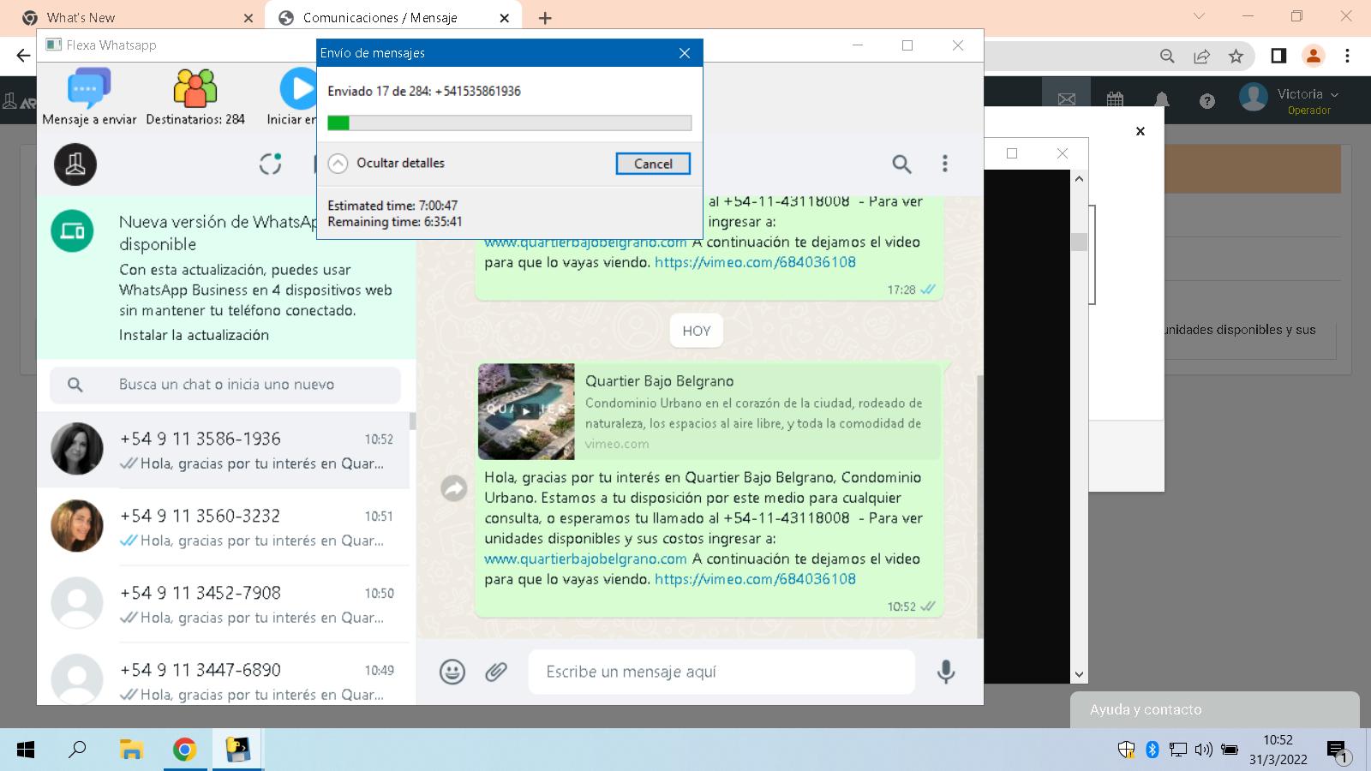Switch to Comunicaciones / Mensaje tab

392,18
